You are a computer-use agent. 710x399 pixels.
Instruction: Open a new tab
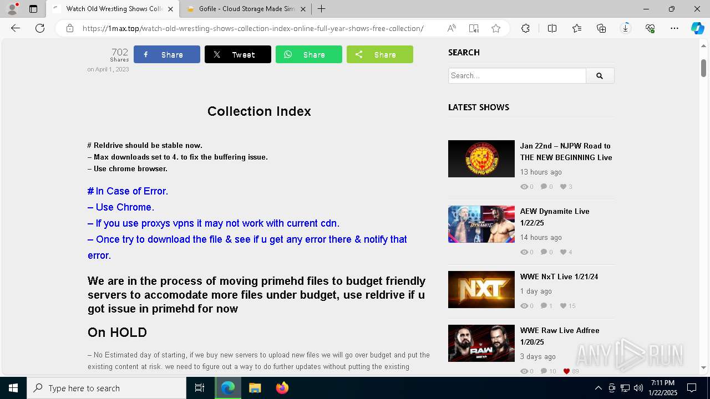[322, 9]
